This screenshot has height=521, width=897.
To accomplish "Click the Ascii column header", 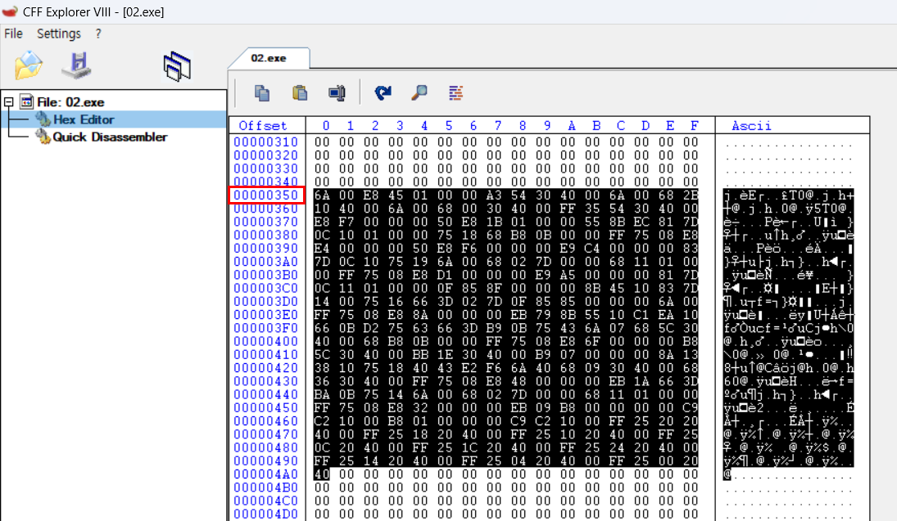I will [752, 126].
